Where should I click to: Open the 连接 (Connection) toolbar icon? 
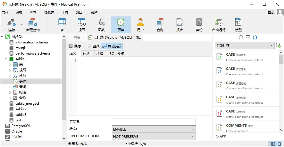click(11, 25)
